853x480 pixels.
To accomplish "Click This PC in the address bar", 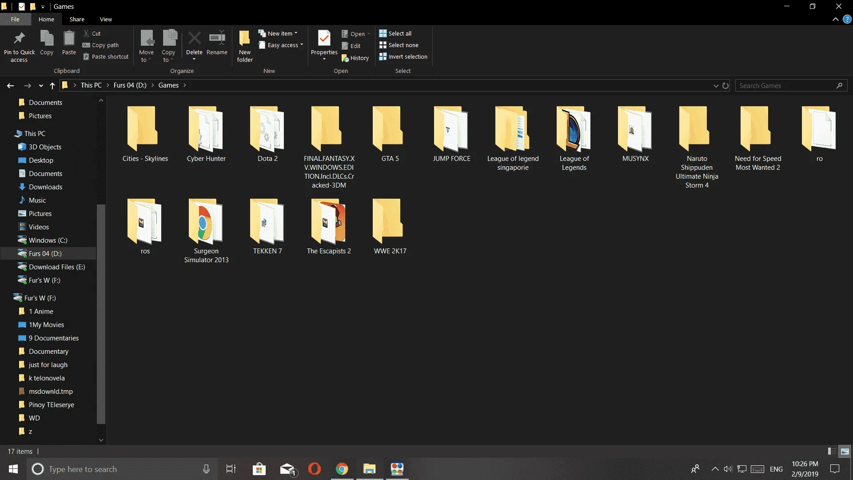I will (x=91, y=85).
